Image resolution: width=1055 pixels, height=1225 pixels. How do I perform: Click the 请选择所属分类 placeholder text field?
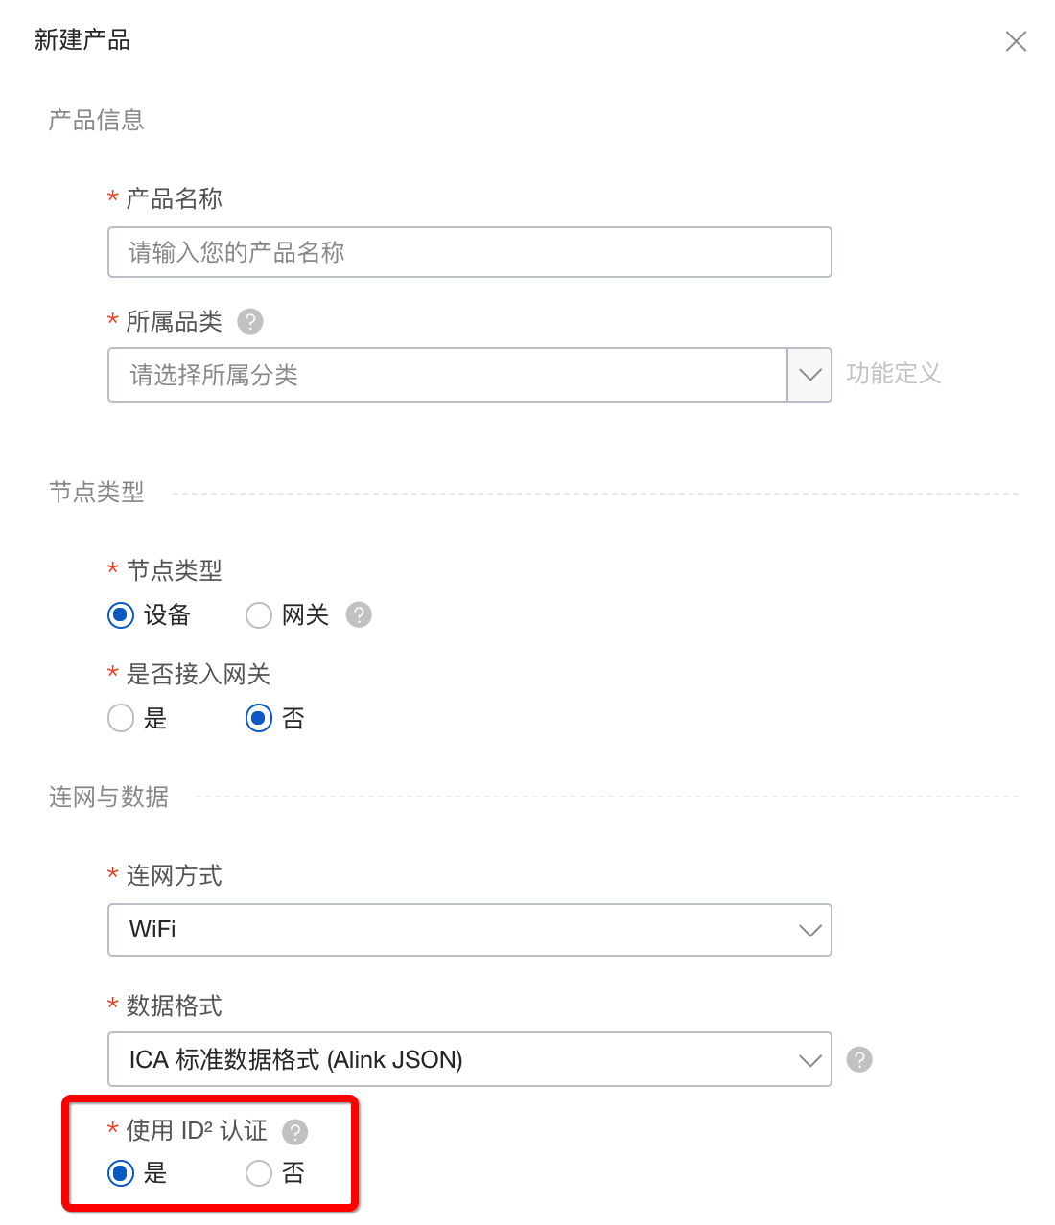pyautogui.click(x=448, y=375)
